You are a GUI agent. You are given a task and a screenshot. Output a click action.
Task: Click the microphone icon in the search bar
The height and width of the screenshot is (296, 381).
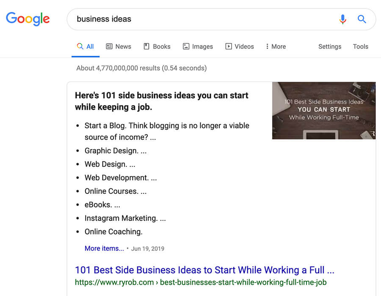(343, 19)
